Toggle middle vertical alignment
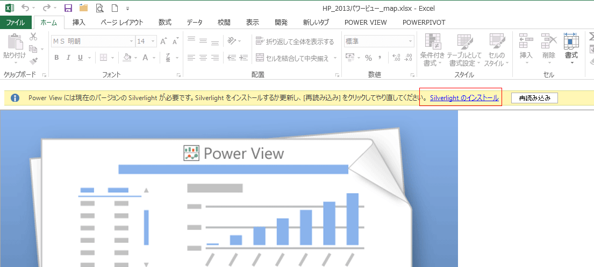The image size is (594, 267). point(203,40)
